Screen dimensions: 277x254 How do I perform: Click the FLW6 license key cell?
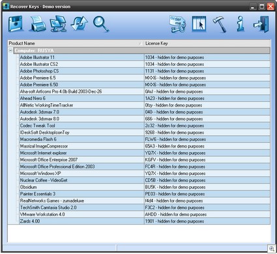point(207,139)
